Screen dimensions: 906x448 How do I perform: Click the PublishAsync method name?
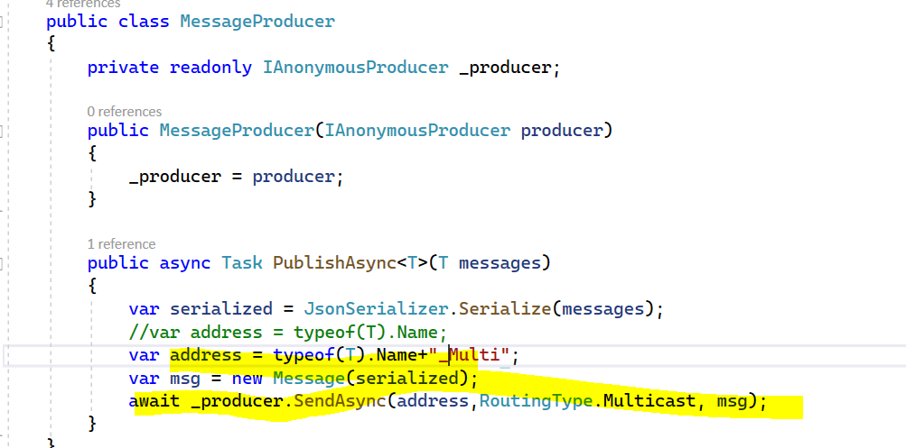(x=334, y=263)
